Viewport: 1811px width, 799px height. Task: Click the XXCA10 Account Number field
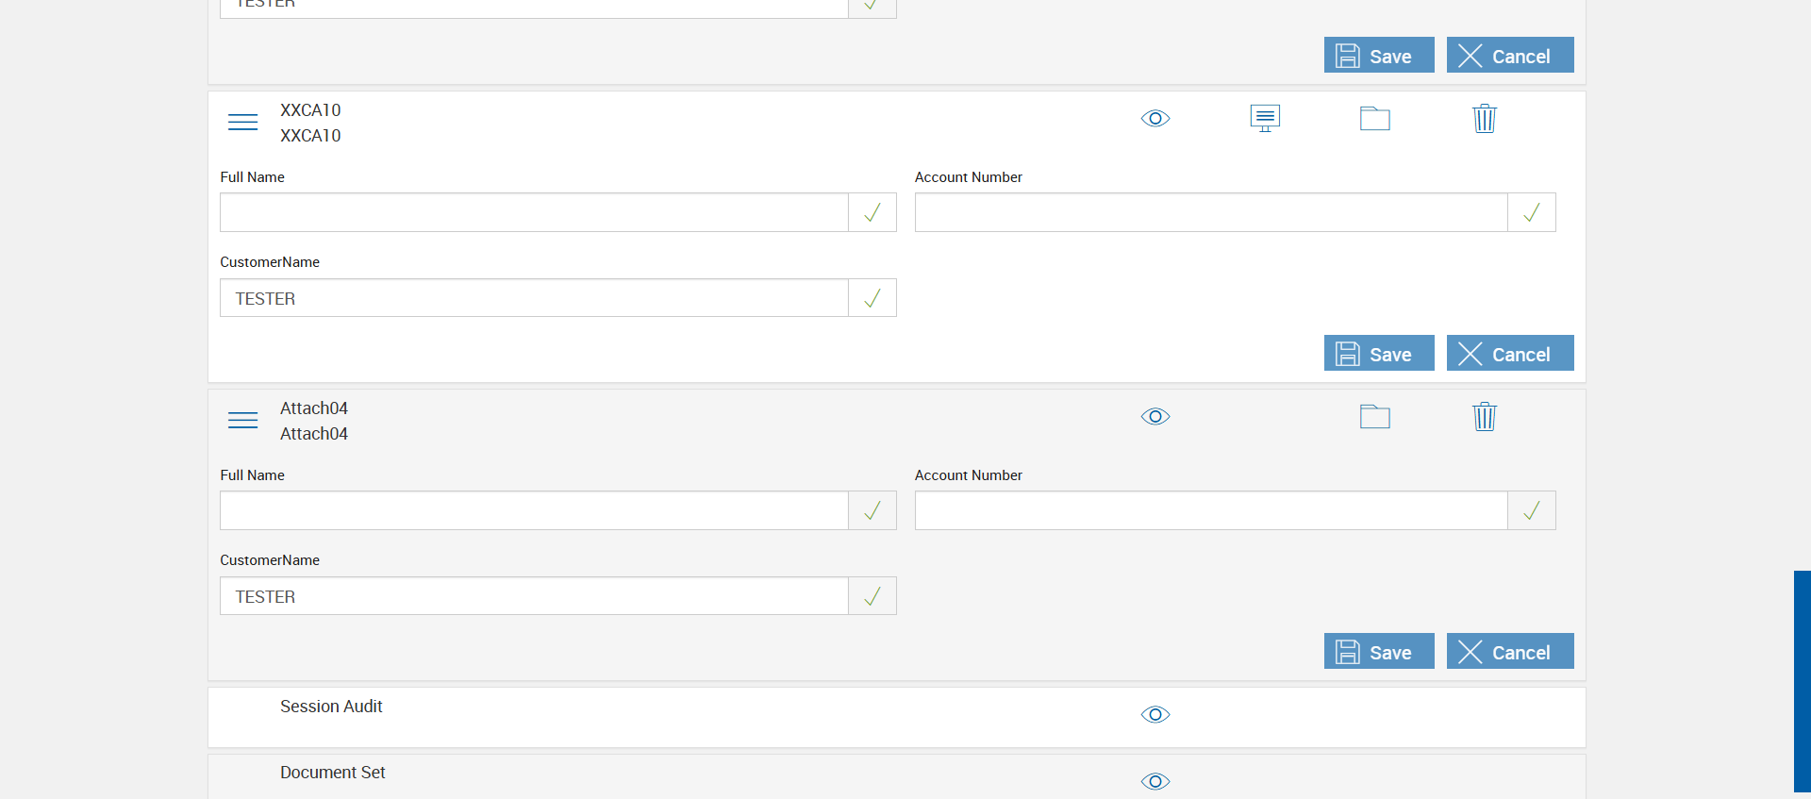[x=1210, y=213]
